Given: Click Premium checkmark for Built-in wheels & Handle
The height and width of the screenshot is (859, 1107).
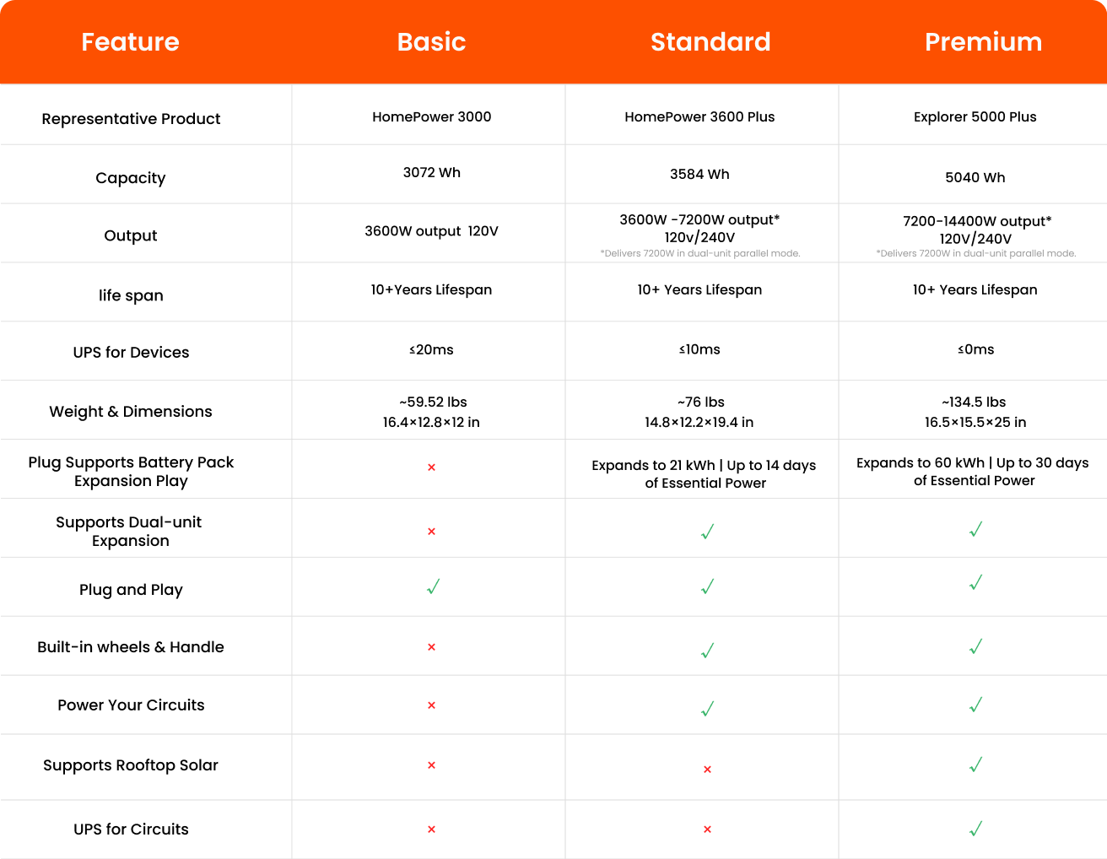Looking at the screenshot, I should [975, 646].
